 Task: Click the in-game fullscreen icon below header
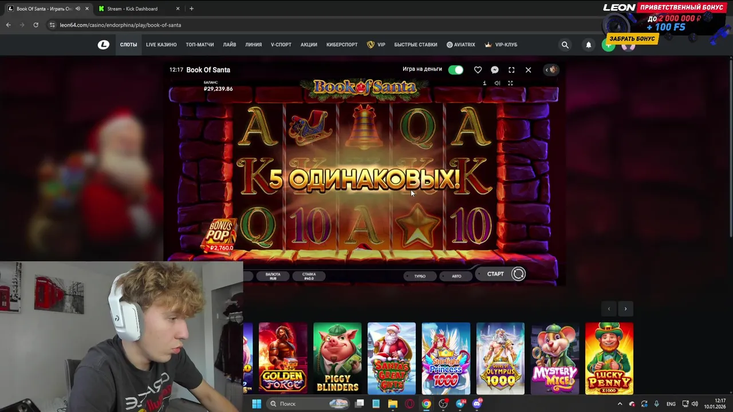[510, 84]
